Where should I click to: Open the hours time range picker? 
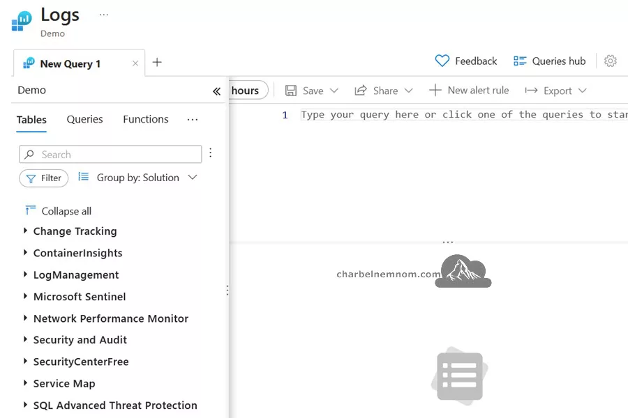point(248,91)
